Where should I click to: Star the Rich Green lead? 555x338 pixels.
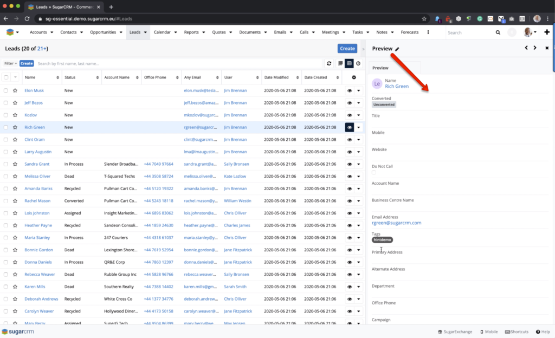[15, 127]
